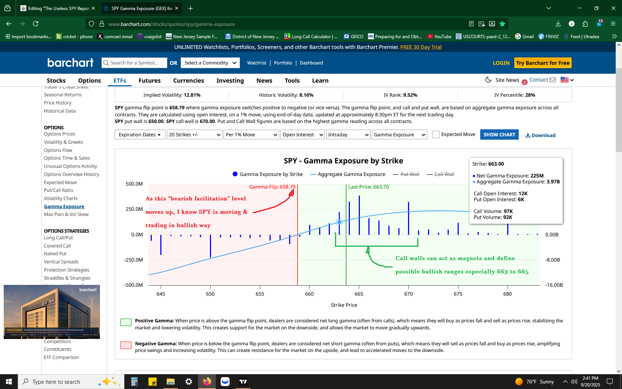This screenshot has height=389, width=622.
Task: Toggle the Expected Move checkbox
Action: click(436, 134)
